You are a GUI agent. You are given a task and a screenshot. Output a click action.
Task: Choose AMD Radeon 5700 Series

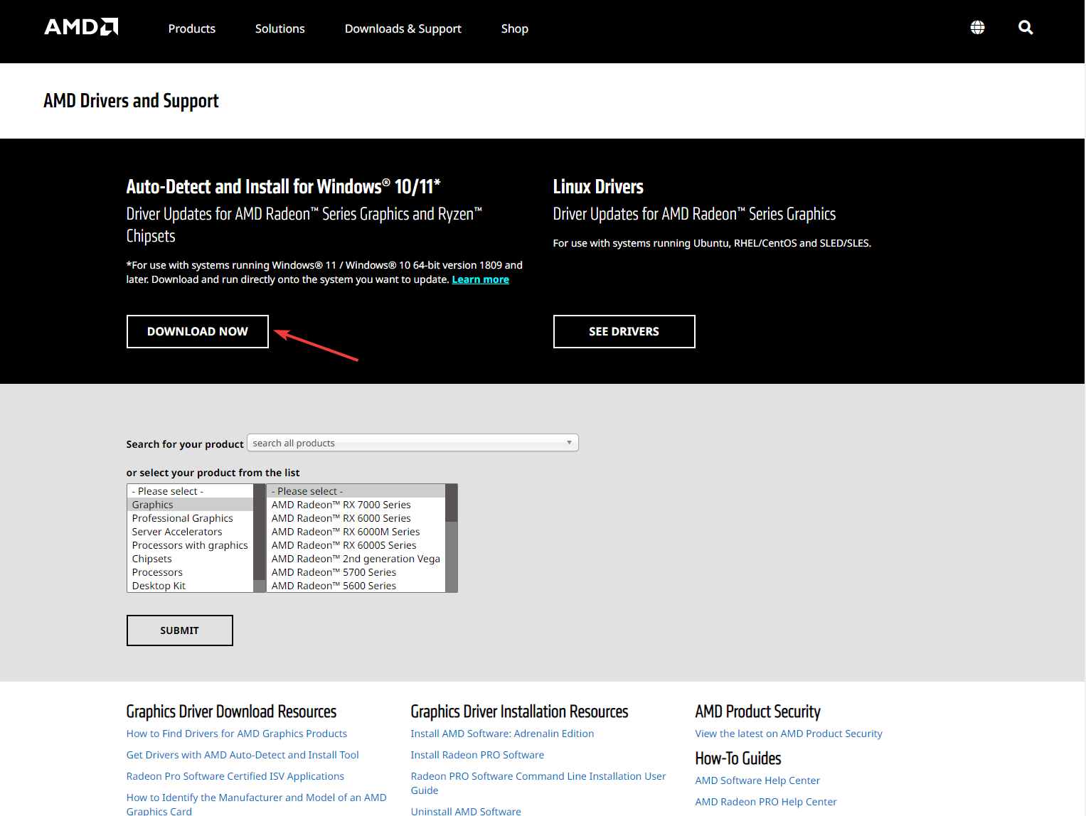click(x=356, y=572)
